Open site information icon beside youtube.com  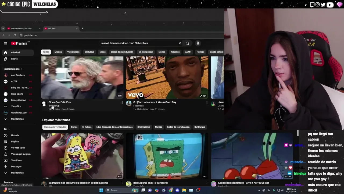[x=21, y=35]
